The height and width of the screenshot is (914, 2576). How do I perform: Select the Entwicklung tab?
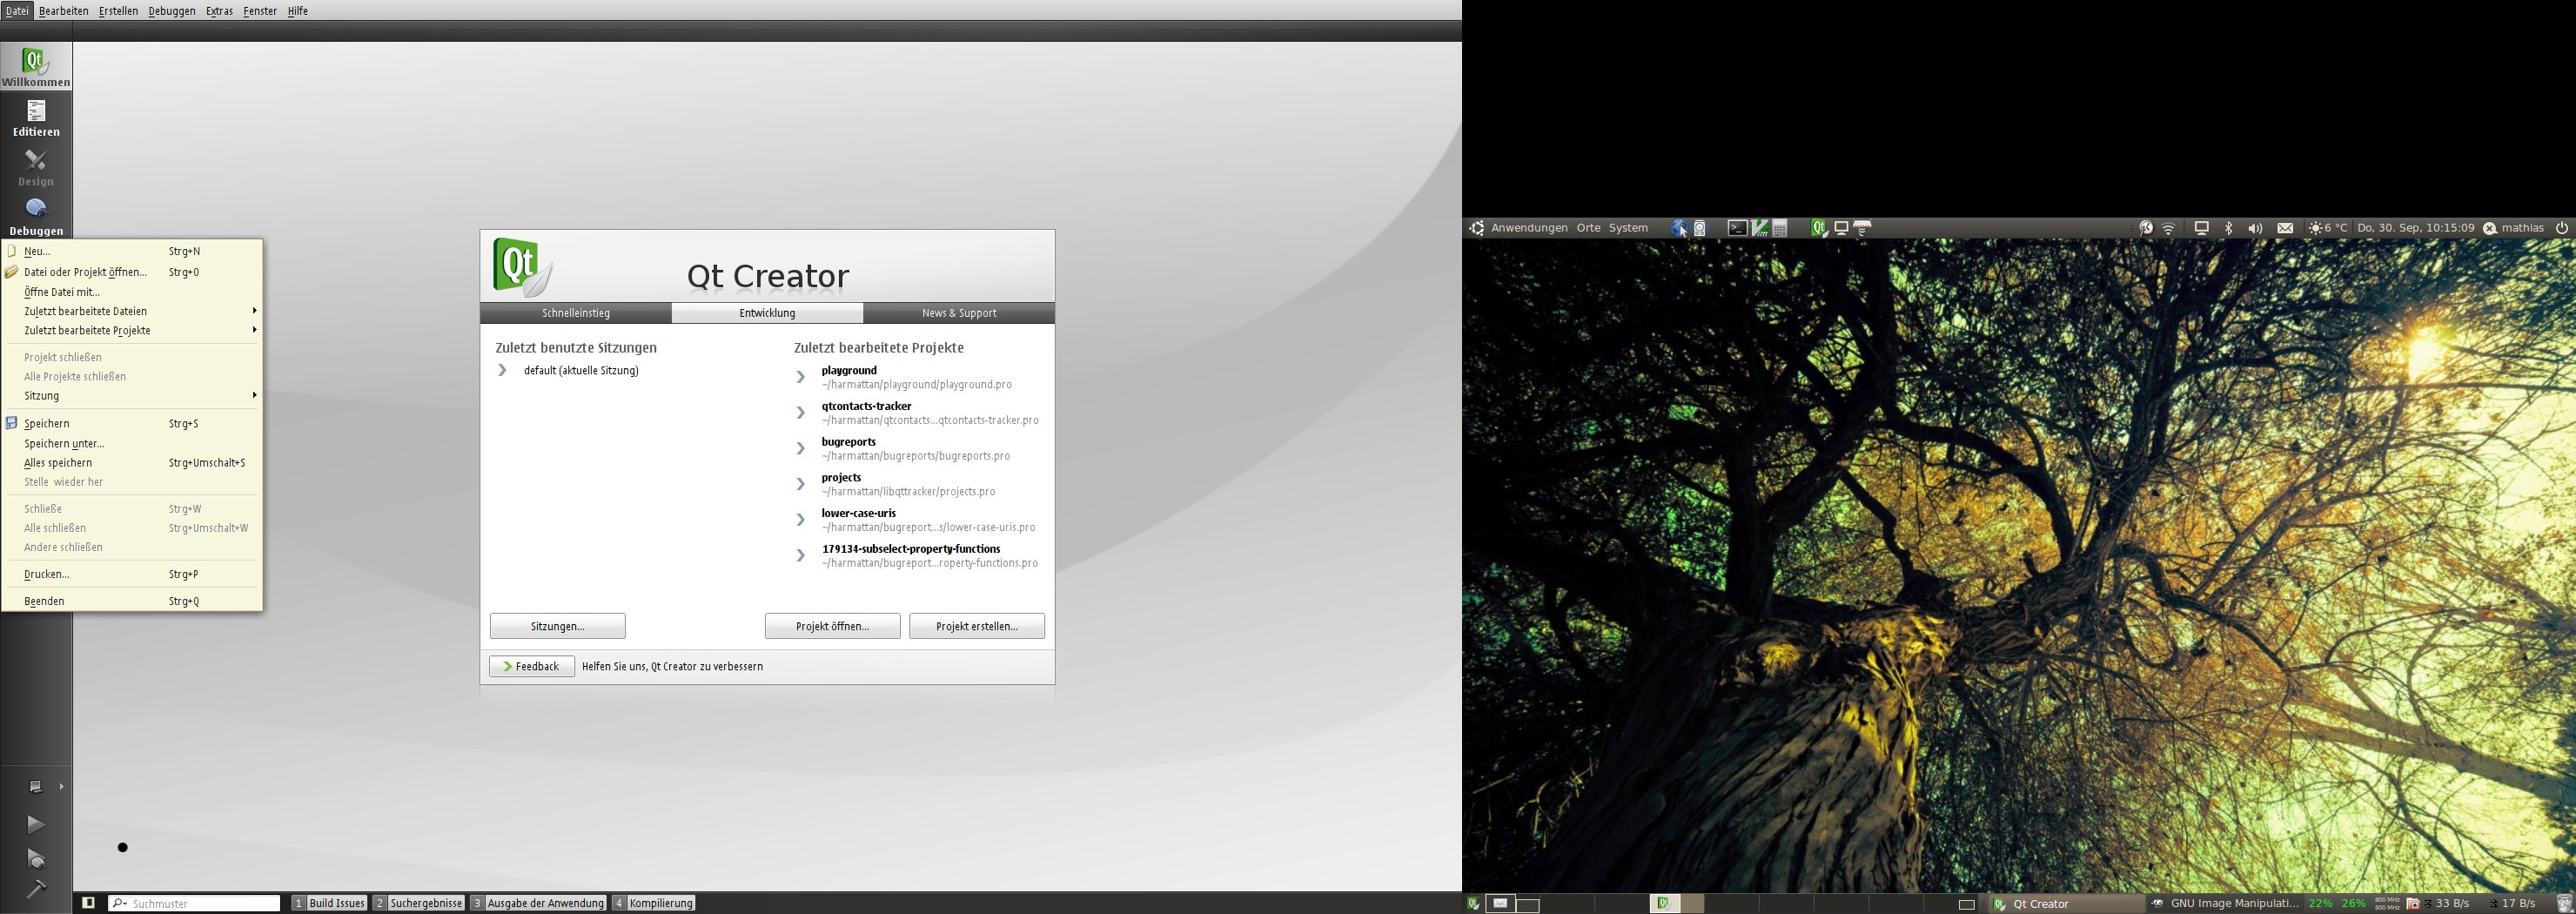(767, 313)
